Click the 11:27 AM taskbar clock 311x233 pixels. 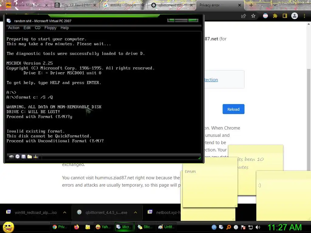[x=285, y=227]
